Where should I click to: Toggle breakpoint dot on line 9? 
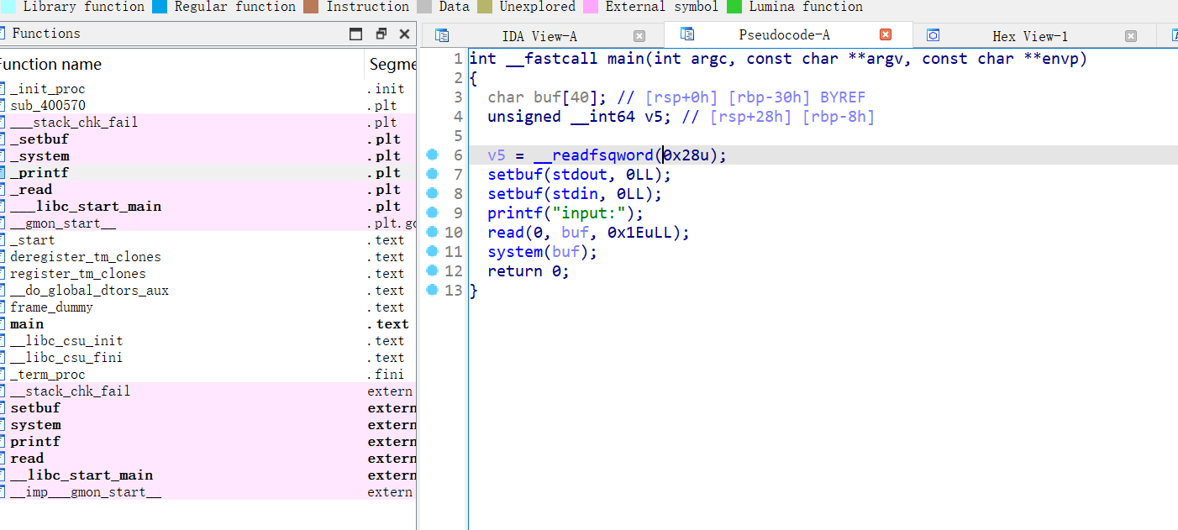click(432, 213)
